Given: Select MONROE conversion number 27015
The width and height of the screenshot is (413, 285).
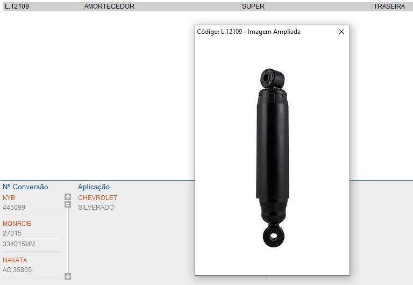Looking at the screenshot, I should pyautogui.click(x=12, y=233).
